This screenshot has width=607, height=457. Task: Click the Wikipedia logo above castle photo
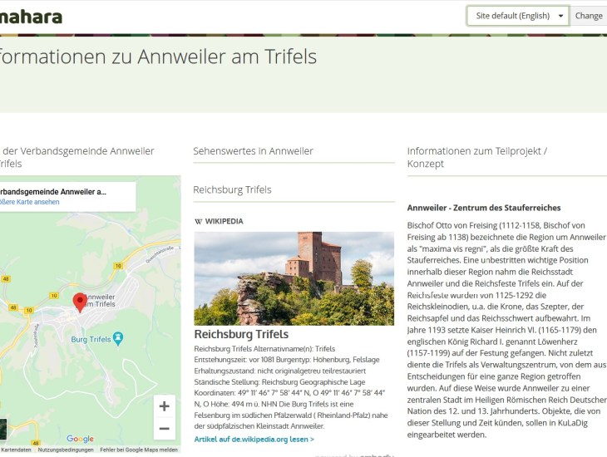(219, 221)
